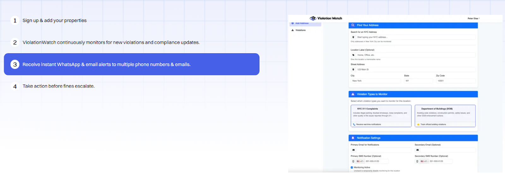Viewport: 505px width, 176px height.
Task: Toggle the NYC 311 Complaints card
Action: pyautogui.click(x=381, y=116)
